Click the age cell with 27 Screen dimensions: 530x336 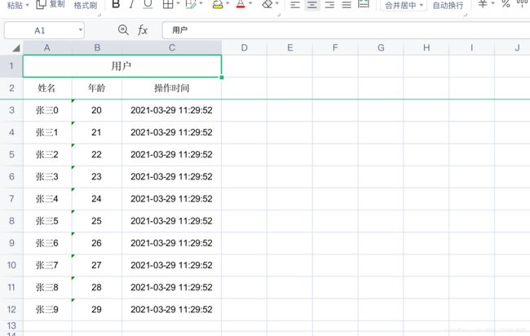(97, 265)
